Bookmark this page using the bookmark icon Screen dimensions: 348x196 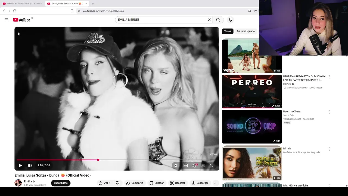(x=72, y=11)
